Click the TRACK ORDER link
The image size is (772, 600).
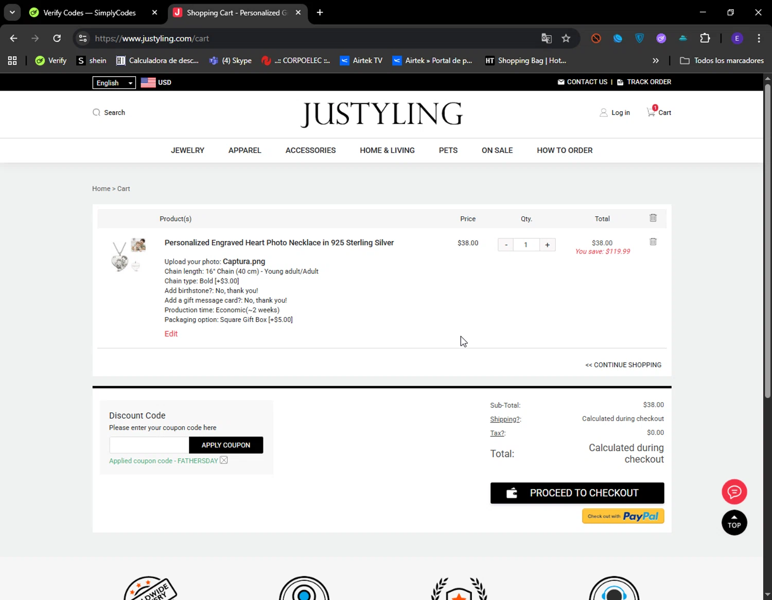644,82
